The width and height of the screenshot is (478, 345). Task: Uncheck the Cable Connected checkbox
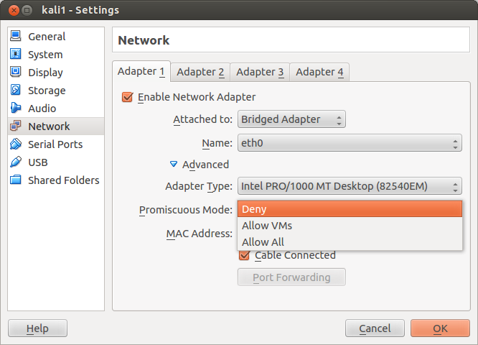tap(244, 255)
